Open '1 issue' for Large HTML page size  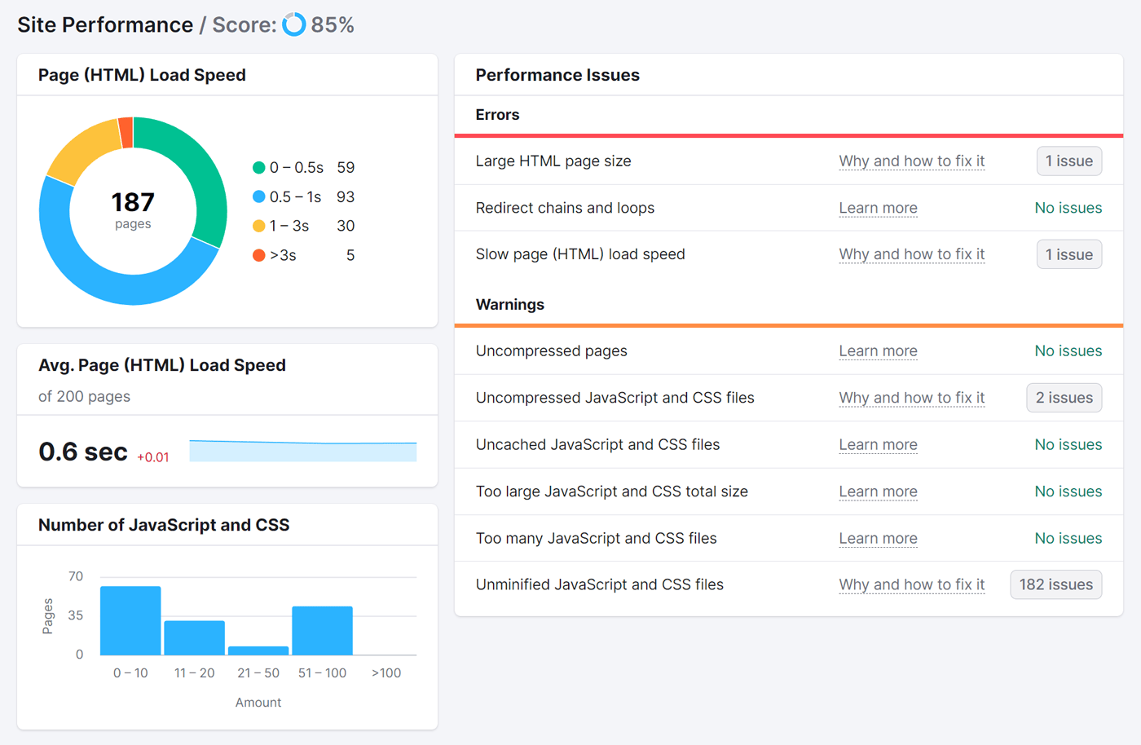point(1068,161)
